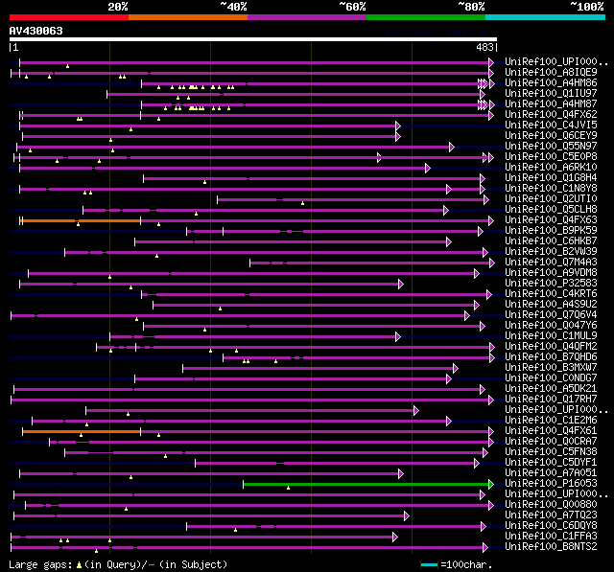
Task: Select the UniRef100_Q4FX63 label
Action: [x=551, y=220]
